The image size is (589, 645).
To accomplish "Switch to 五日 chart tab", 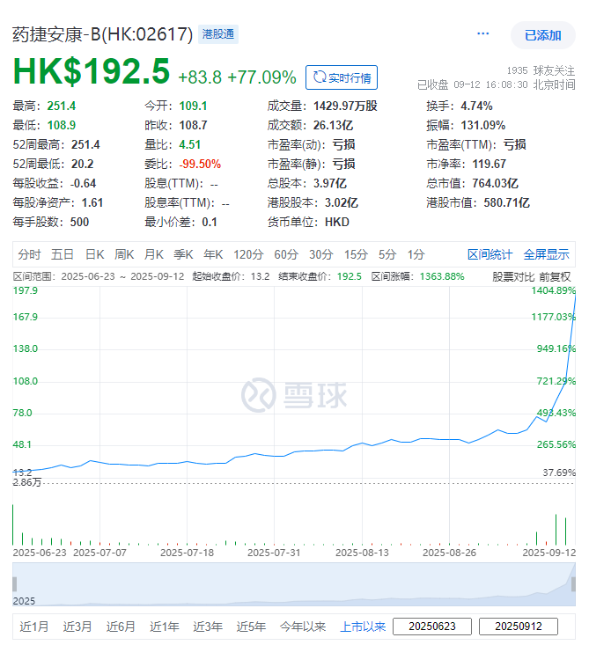I will tap(63, 254).
